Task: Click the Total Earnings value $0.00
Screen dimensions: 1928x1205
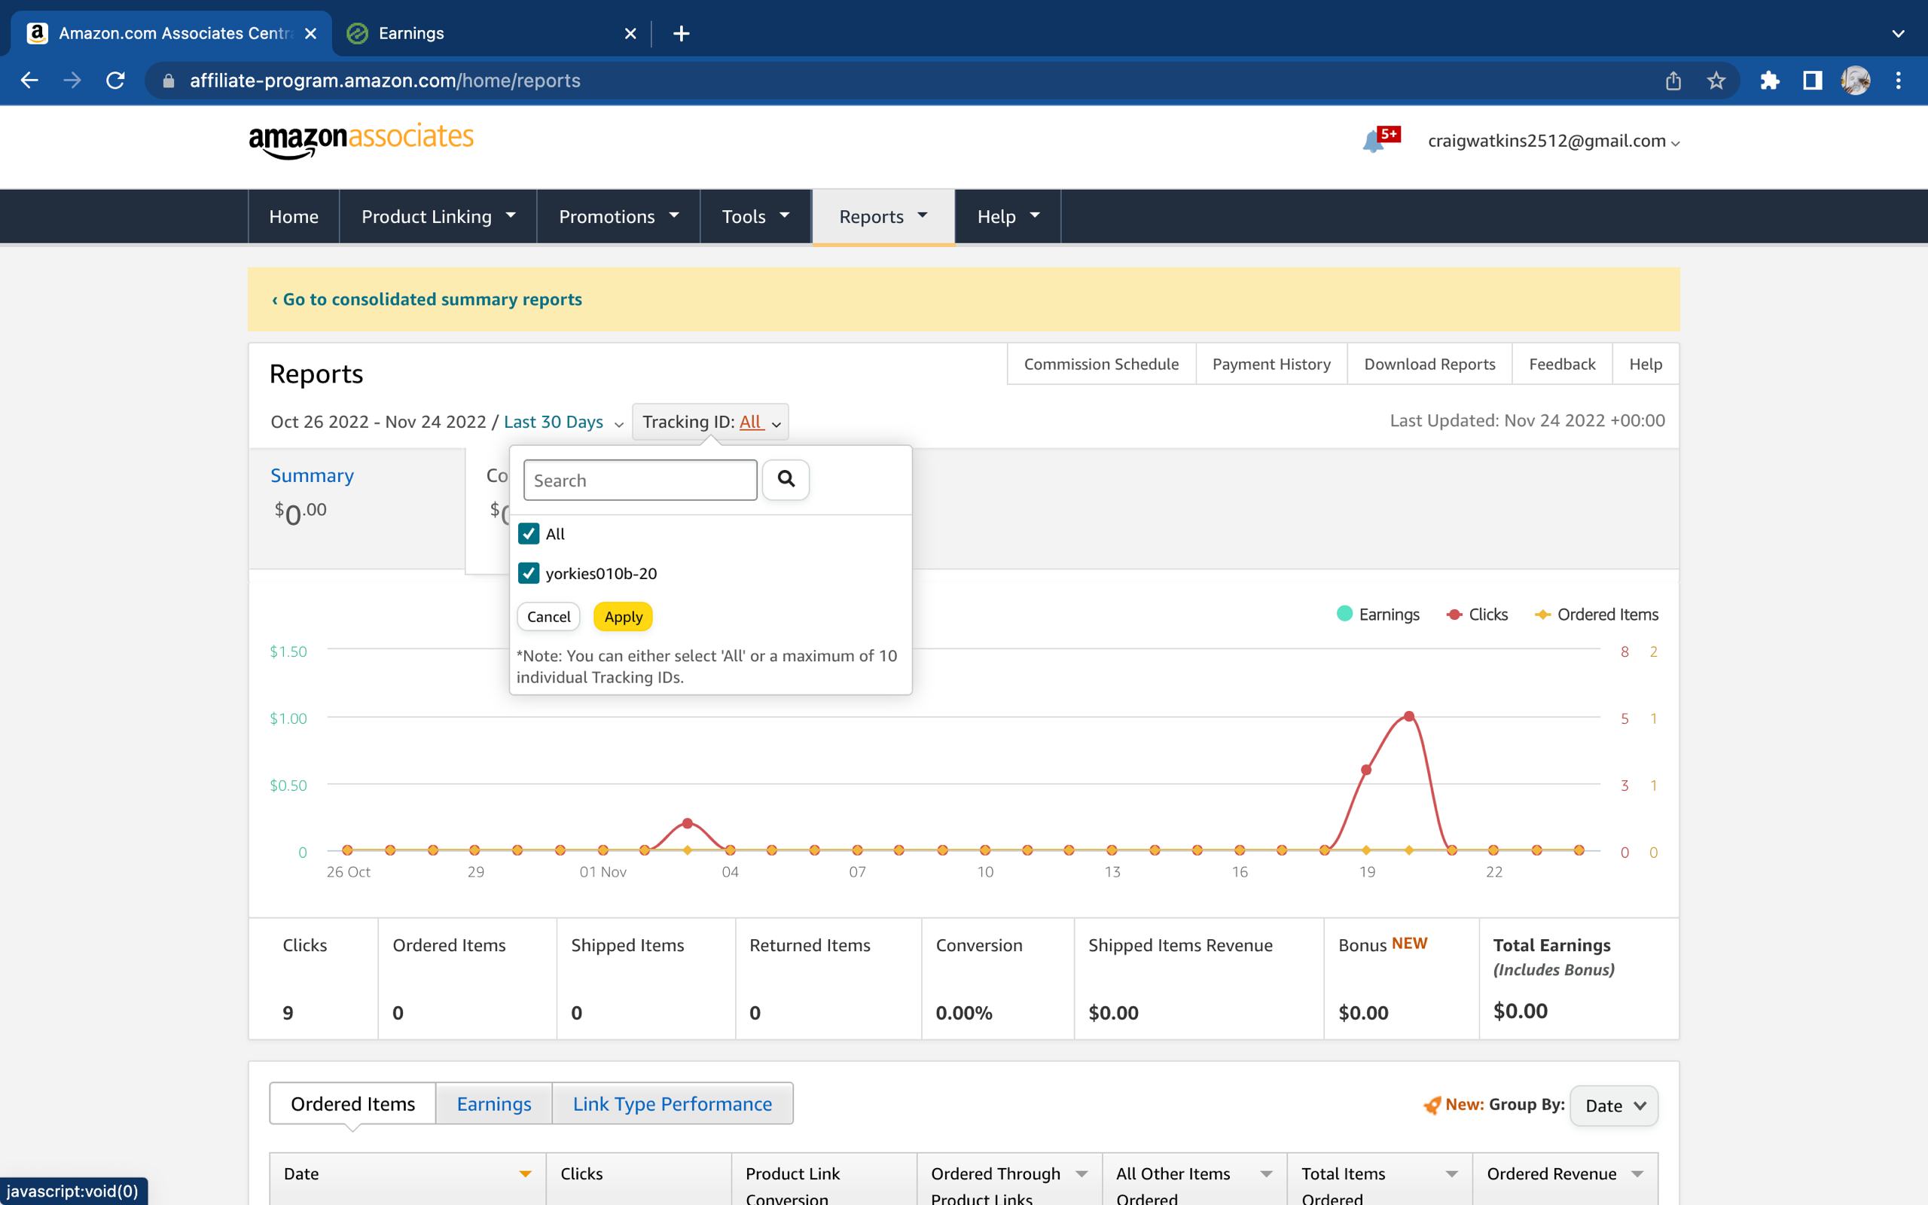Action: tap(1520, 1011)
